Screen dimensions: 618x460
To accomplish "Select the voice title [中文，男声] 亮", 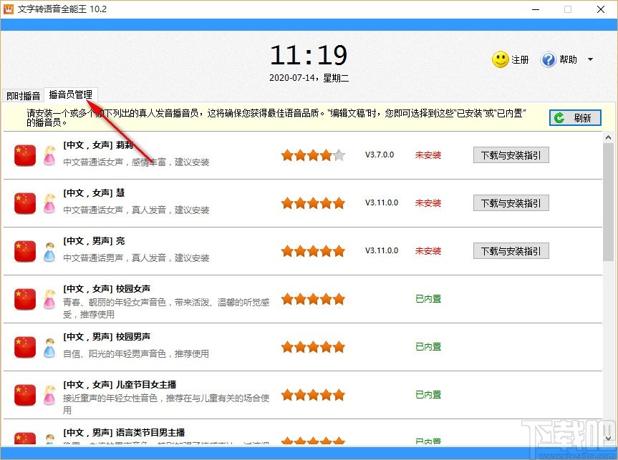I will coord(94,241).
